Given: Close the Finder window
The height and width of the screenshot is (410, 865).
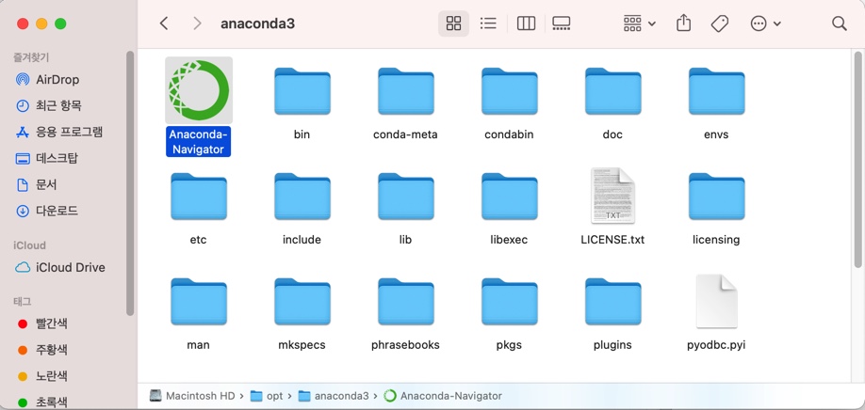Looking at the screenshot, I should 23,24.
